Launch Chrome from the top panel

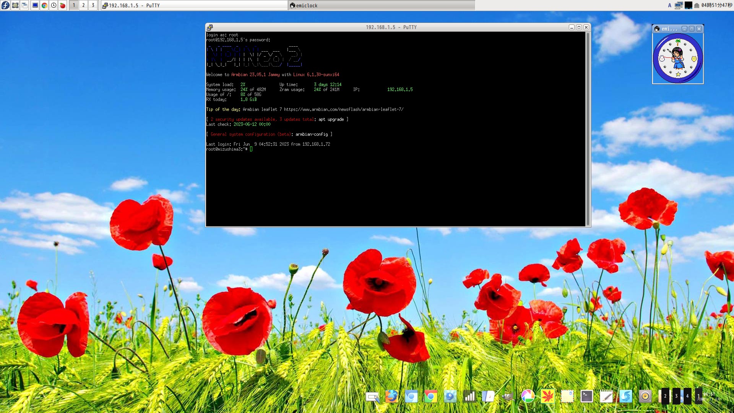point(44,5)
